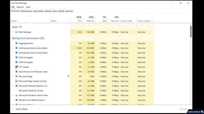Click the Task Manager app row icon
Screen dimensions: 204x114
[x=16, y=32]
